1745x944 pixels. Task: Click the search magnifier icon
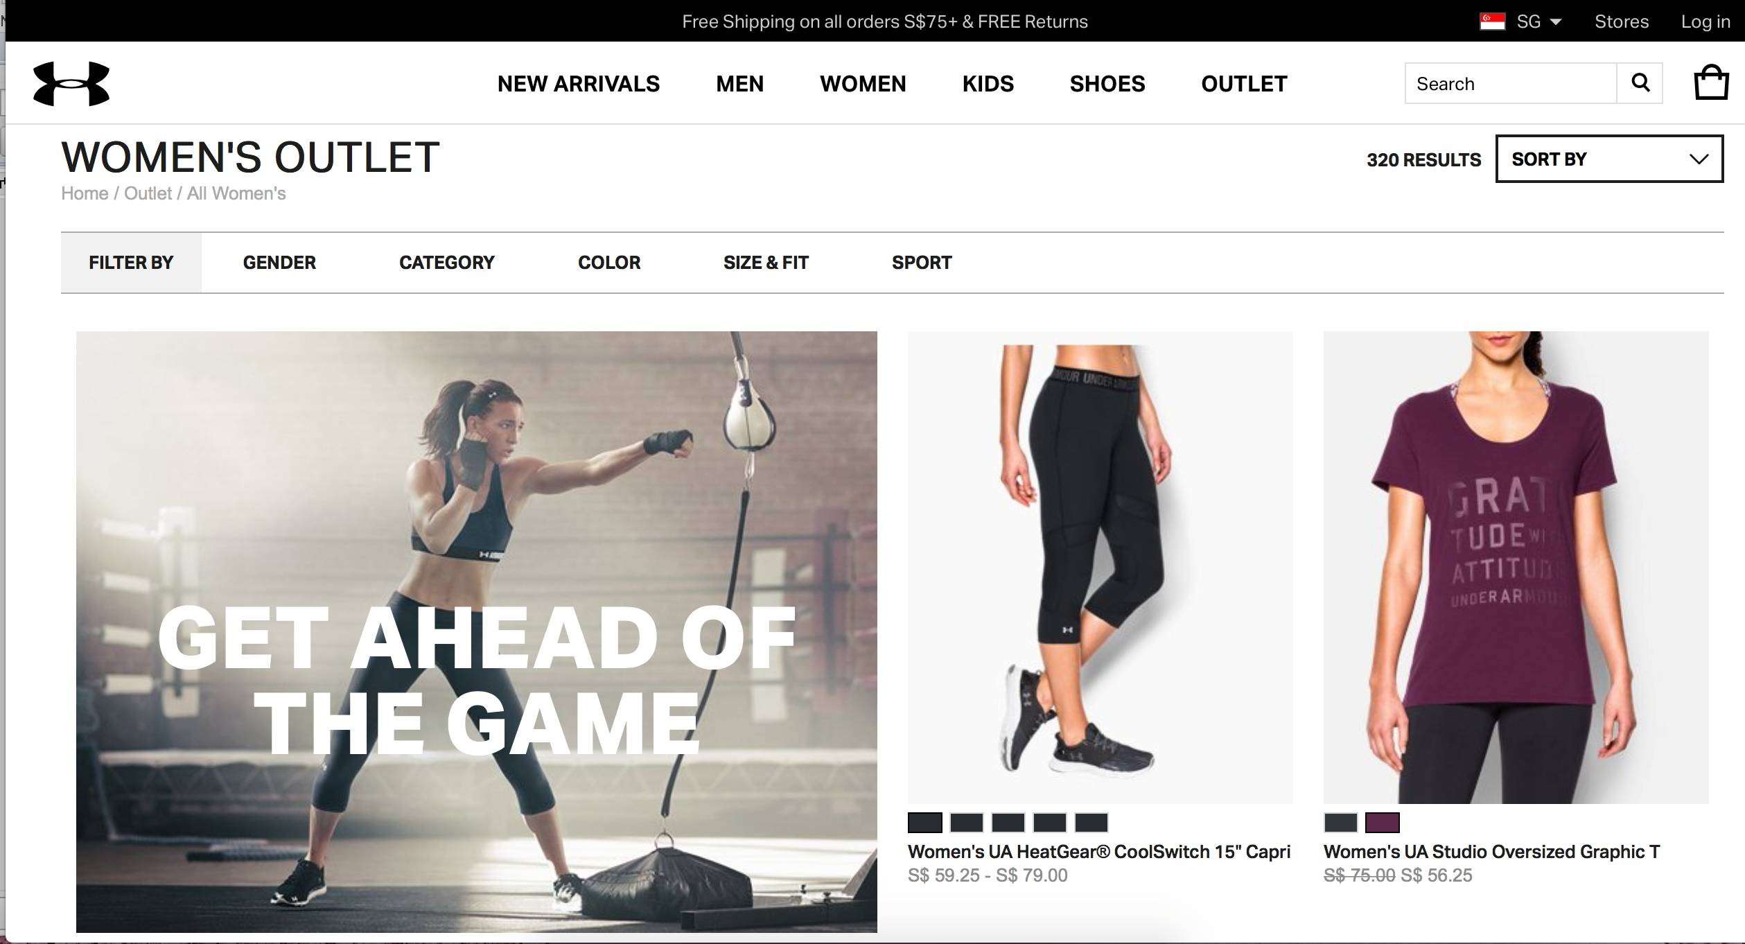[1640, 83]
